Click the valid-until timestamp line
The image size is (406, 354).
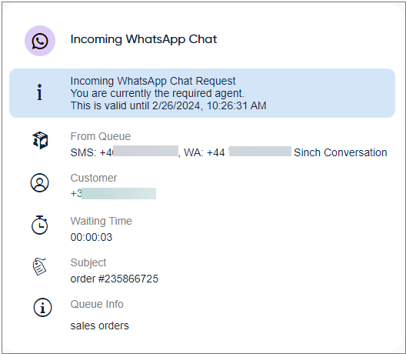(x=168, y=105)
